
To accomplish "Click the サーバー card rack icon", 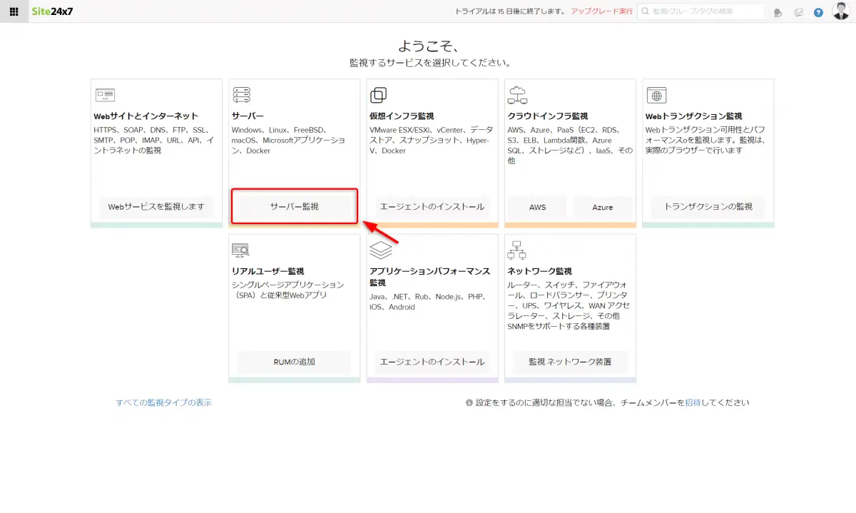I will [241, 95].
